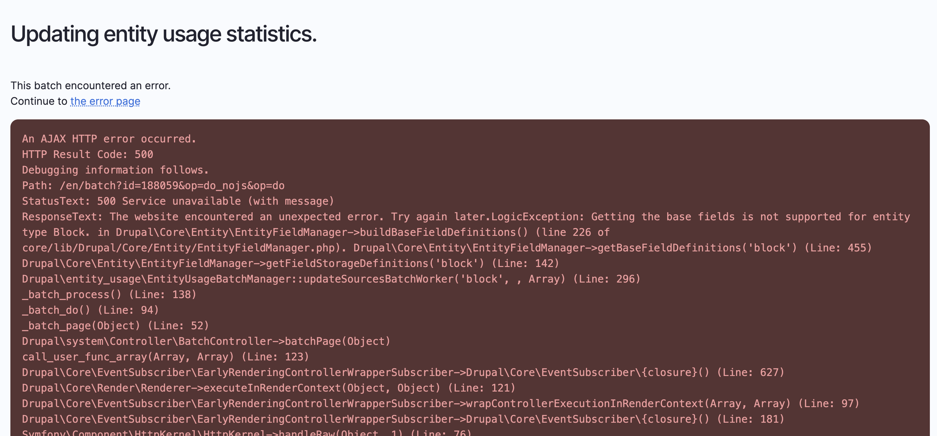Click '_batch_page(Object) (Line: 52)' line
Screen dimensions: 937x436
point(115,326)
